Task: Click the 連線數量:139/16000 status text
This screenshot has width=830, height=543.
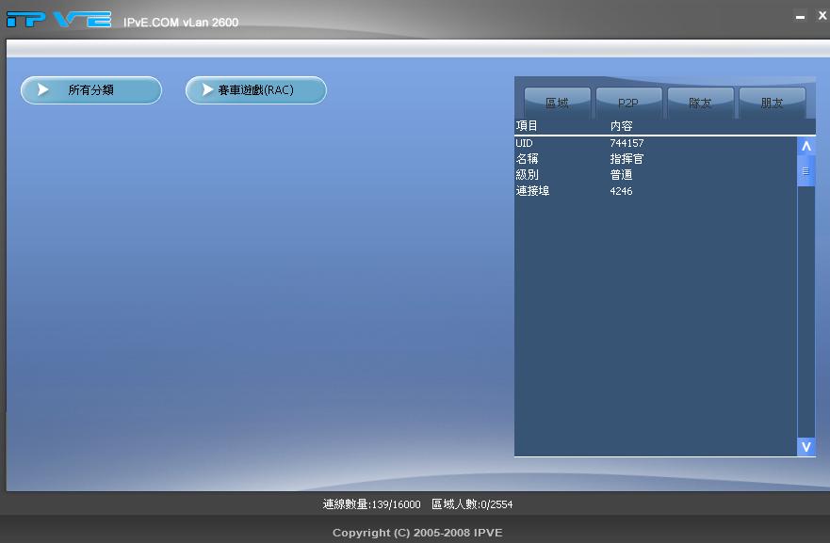Action: pos(371,504)
